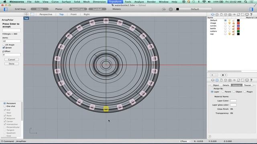This screenshot has height=144, width=257.
Task: Open Details tab in properties panel
Action: pyautogui.click(x=226, y=85)
